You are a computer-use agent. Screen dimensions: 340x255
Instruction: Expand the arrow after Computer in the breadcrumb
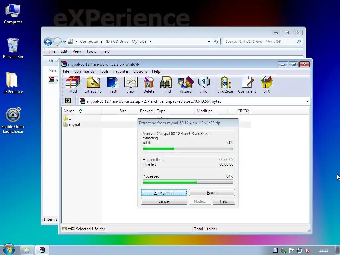point(102,42)
